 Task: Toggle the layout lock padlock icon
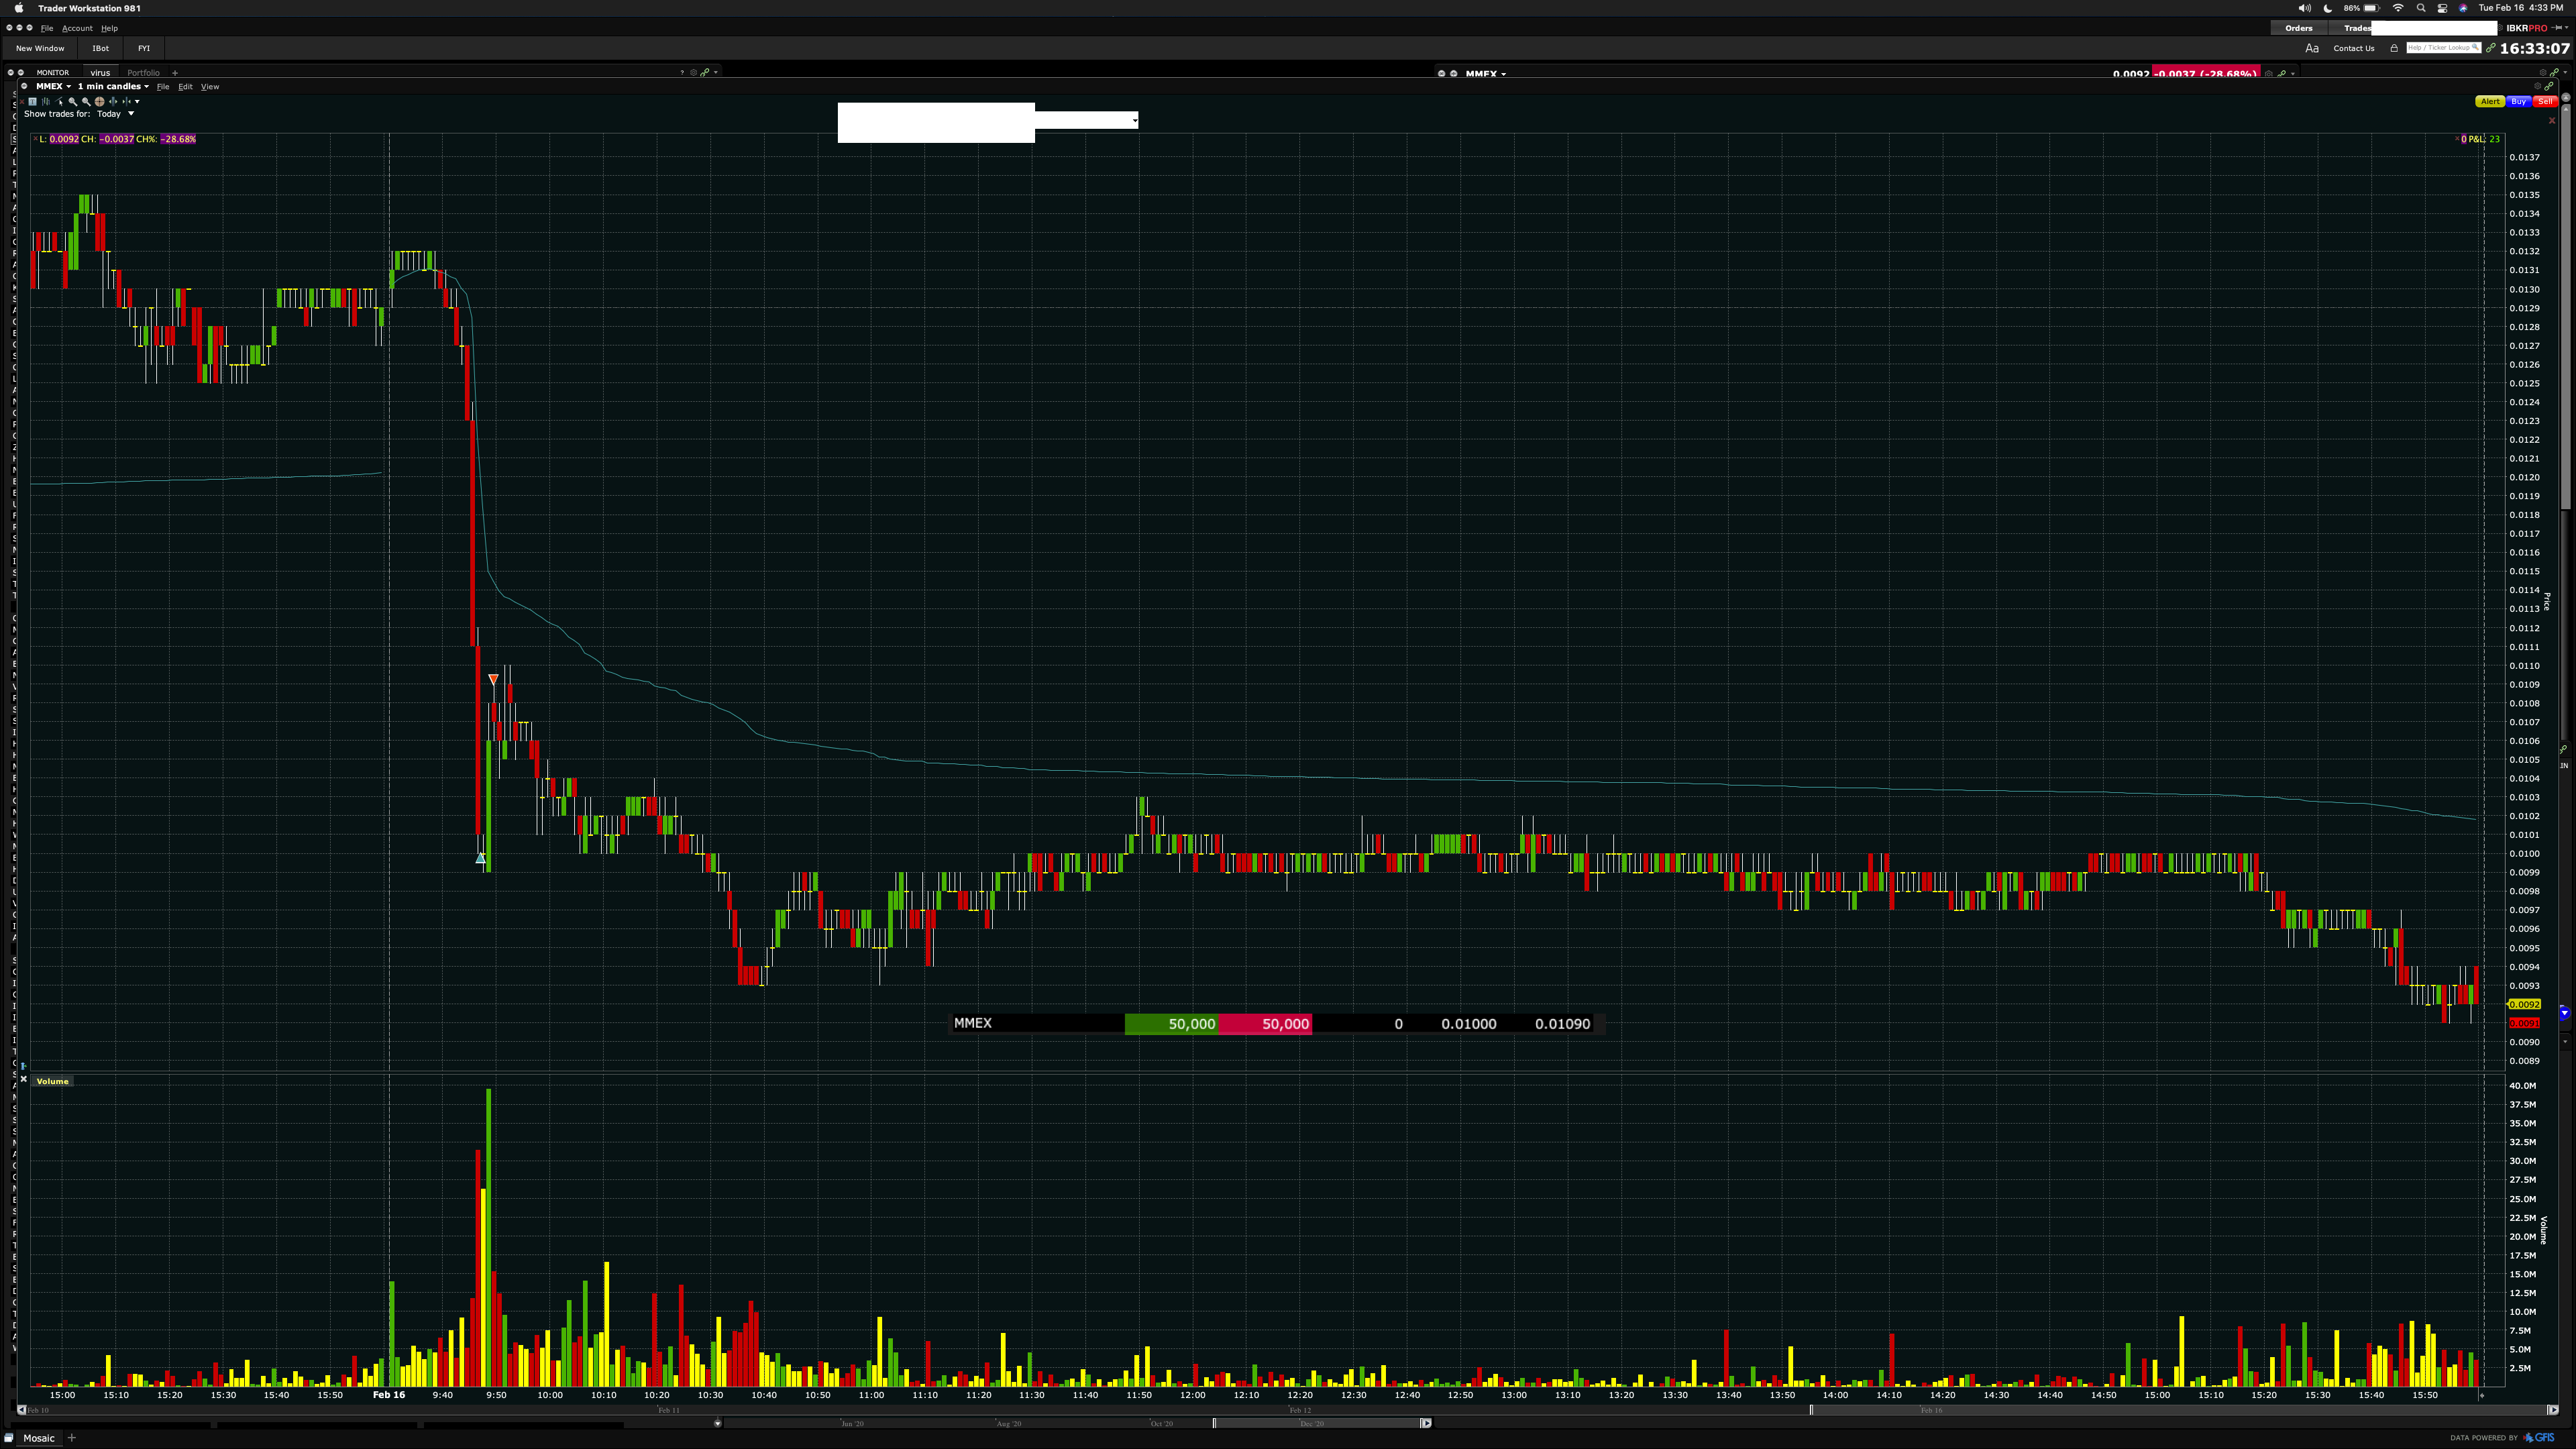2394,48
